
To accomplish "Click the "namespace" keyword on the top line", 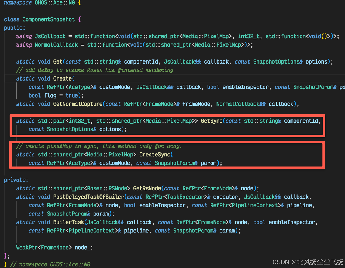I will pos(18,3).
